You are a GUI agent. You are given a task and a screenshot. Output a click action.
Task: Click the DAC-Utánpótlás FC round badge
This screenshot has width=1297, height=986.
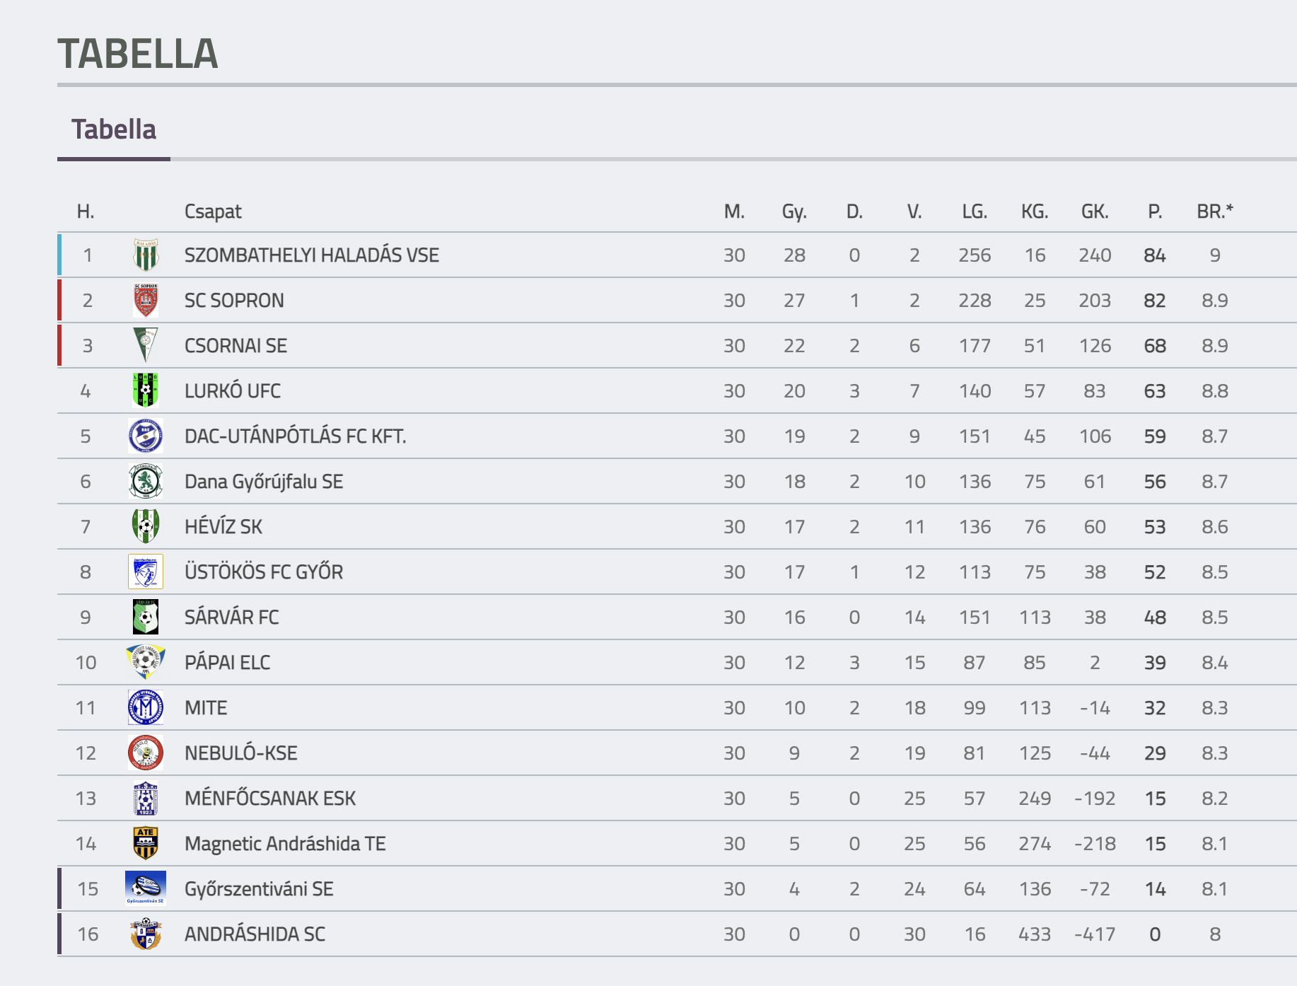146,436
